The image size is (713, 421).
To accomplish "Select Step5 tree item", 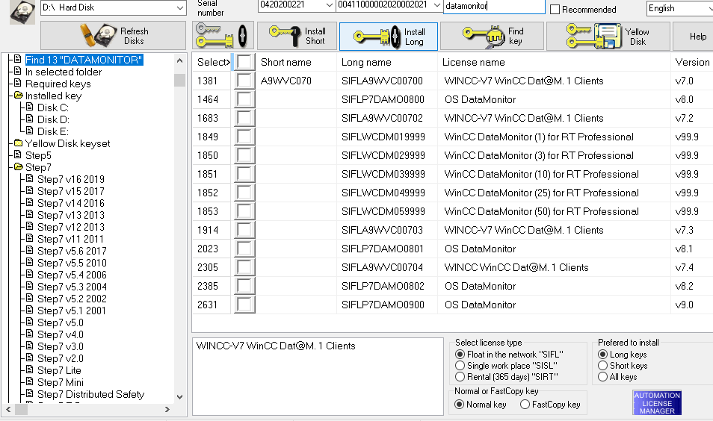I will (38, 155).
